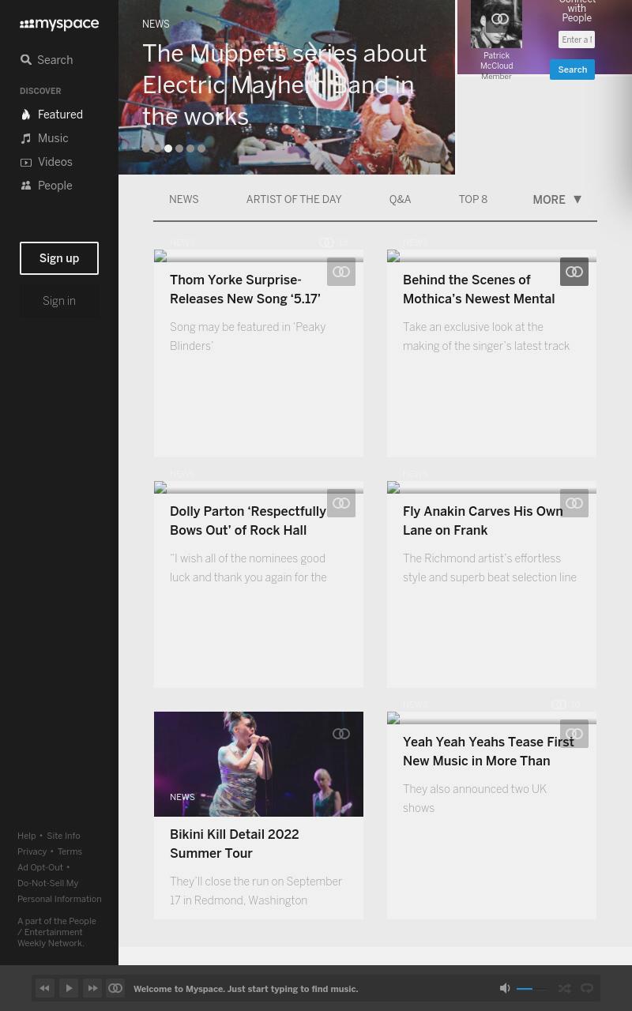Connect to the Mothica behind-the-scenes article

574,272
